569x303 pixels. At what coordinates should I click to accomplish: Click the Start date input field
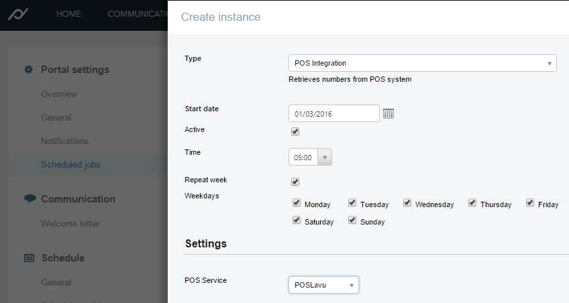[333, 114]
